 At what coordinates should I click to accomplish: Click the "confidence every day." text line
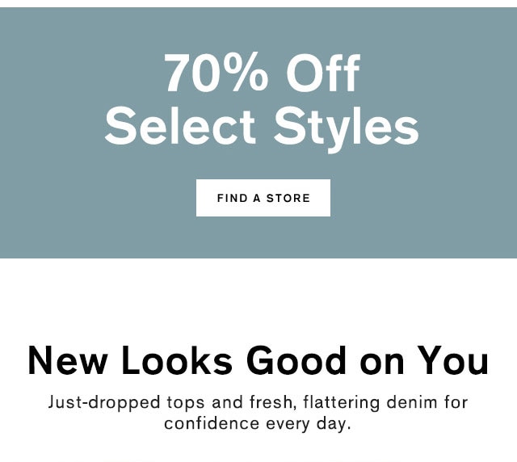coord(258,422)
